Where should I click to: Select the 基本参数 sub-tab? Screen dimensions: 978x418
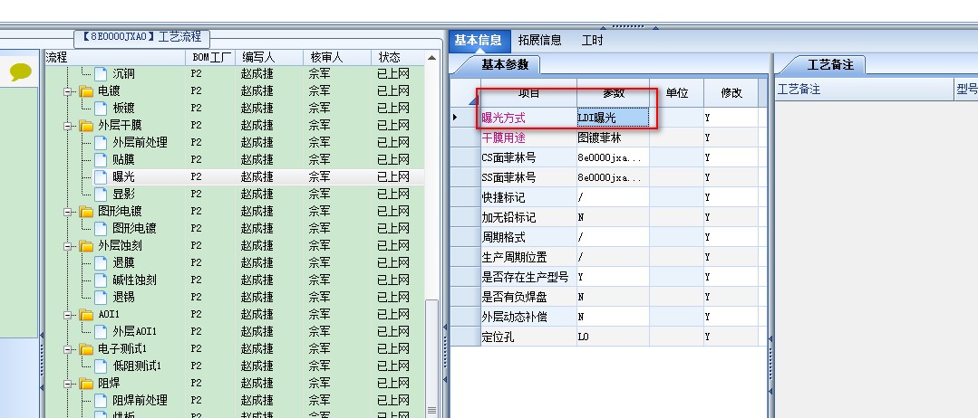(505, 65)
